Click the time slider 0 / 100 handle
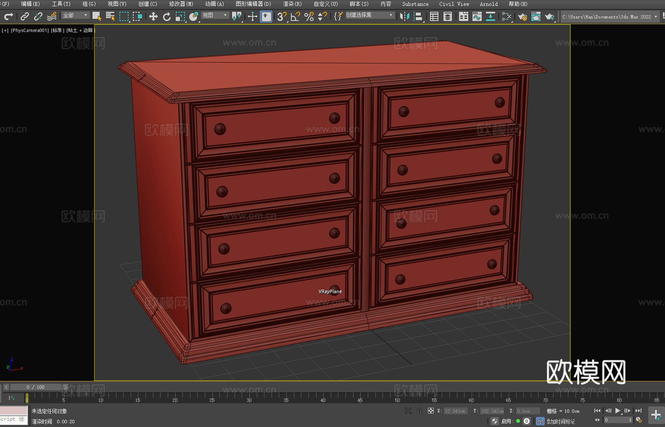 [36, 387]
